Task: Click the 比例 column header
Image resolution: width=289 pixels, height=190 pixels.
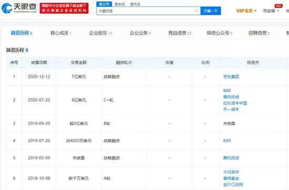Action: pos(205,62)
